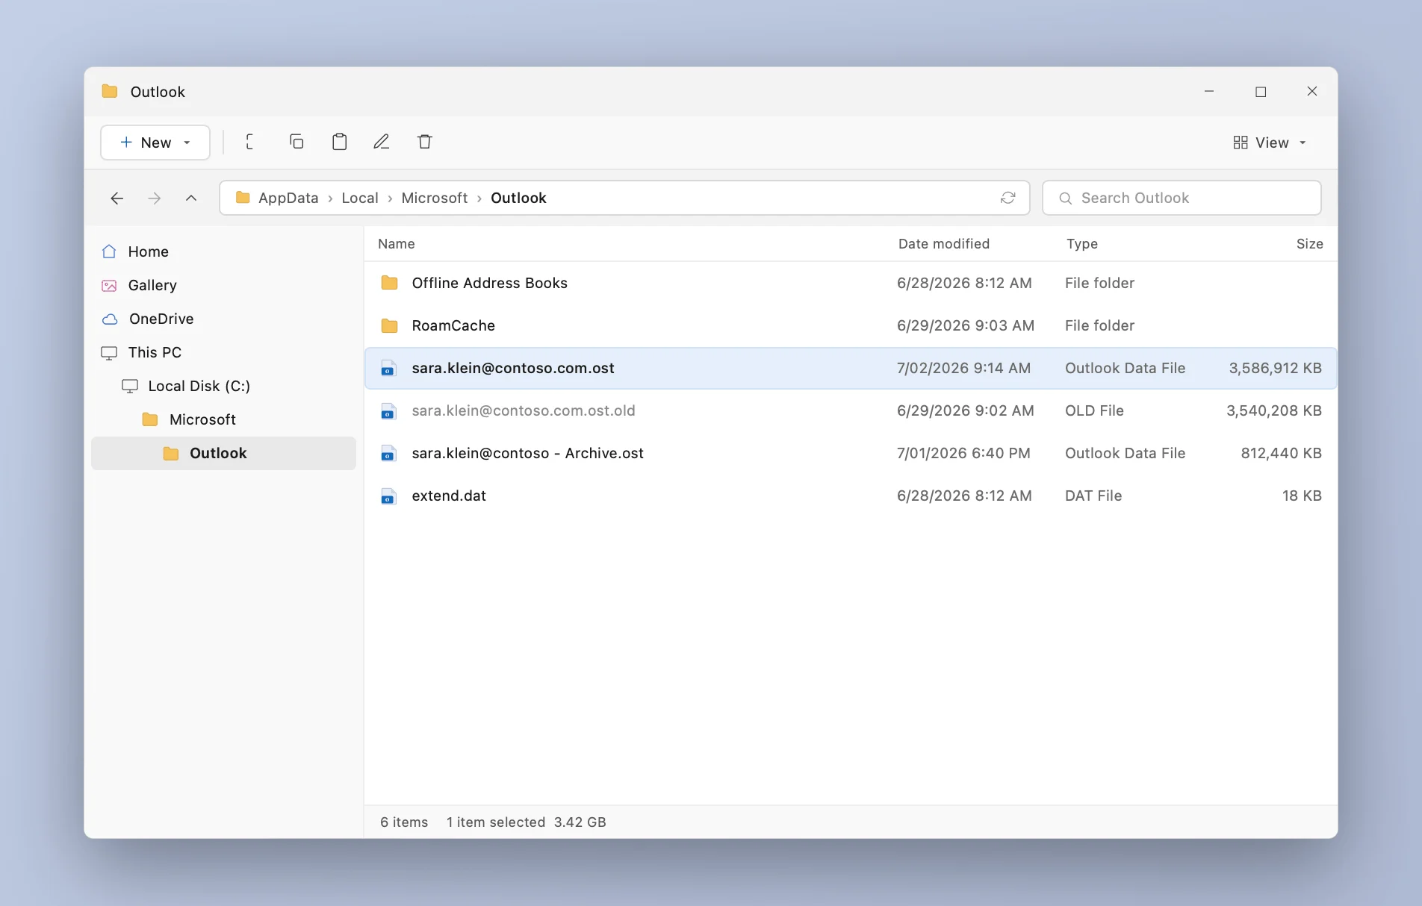Open the New dropdown menu
The width and height of the screenshot is (1422, 906).
tap(155, 142)
